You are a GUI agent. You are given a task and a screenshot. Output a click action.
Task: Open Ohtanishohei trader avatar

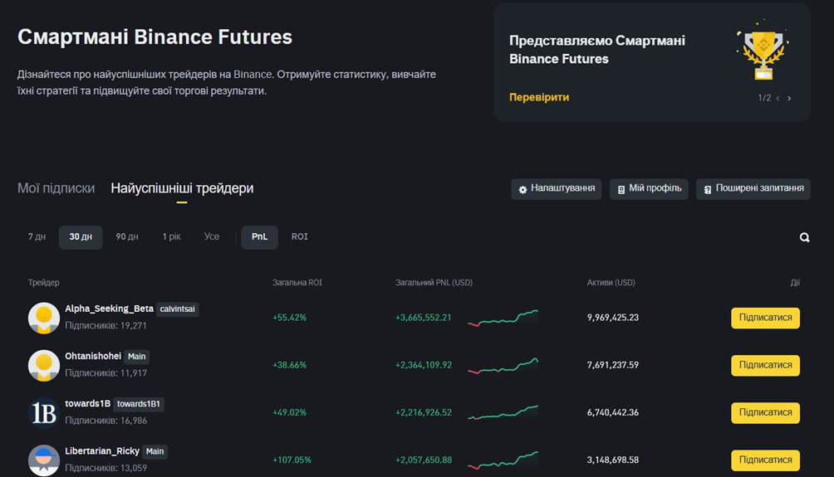pyautogui.click(x=44, y=365)
